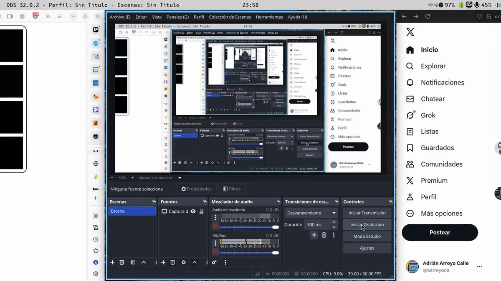Toggle the lock on the Captura source
The height and width of the screenshot is (281, 501).
click(202, 211)
